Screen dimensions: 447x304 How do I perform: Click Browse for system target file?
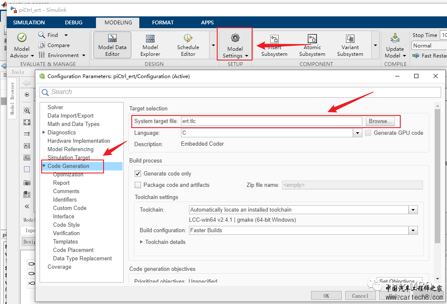[380, 121]
